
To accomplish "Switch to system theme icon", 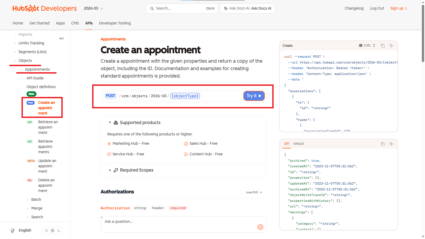I will pos(46,231).
